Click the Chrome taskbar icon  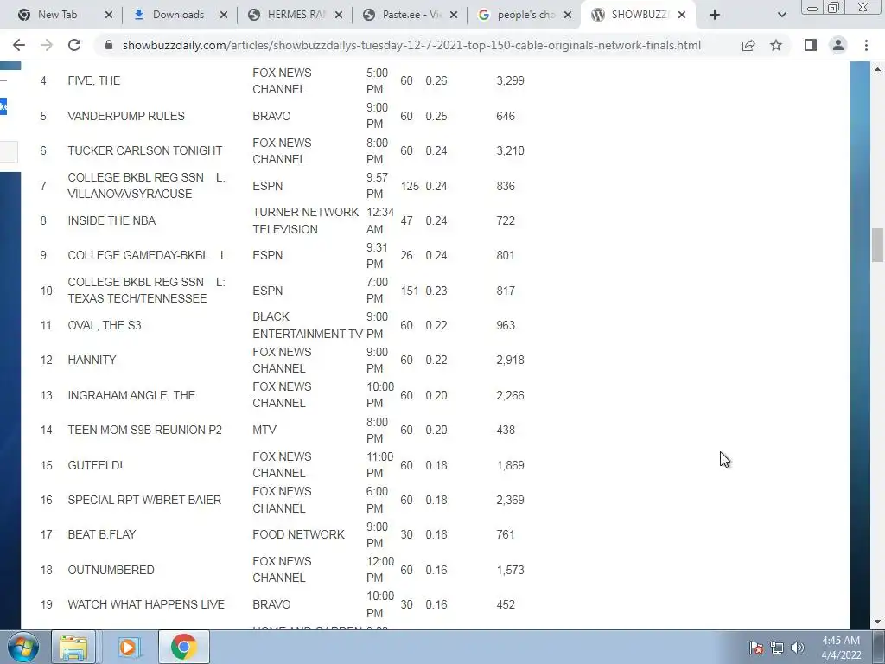pos(184,647)
